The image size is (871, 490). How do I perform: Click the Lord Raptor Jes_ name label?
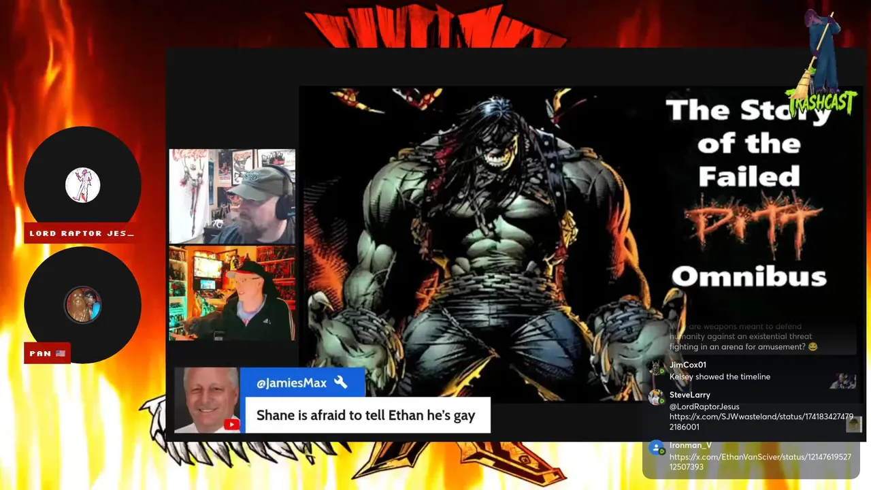82,233
